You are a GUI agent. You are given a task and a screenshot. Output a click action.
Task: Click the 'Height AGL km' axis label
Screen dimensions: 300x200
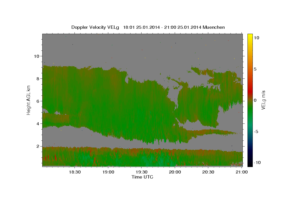(28, 100)
